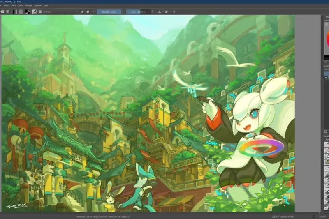Open the choose brush preset grid icon
The image size is (329, 219).
point(40,12)
